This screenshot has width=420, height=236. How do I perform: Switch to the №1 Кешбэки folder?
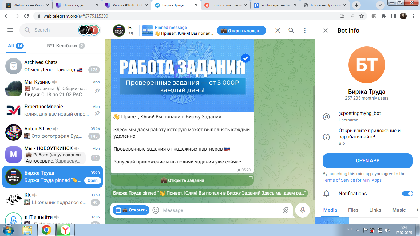click(66, 46)
